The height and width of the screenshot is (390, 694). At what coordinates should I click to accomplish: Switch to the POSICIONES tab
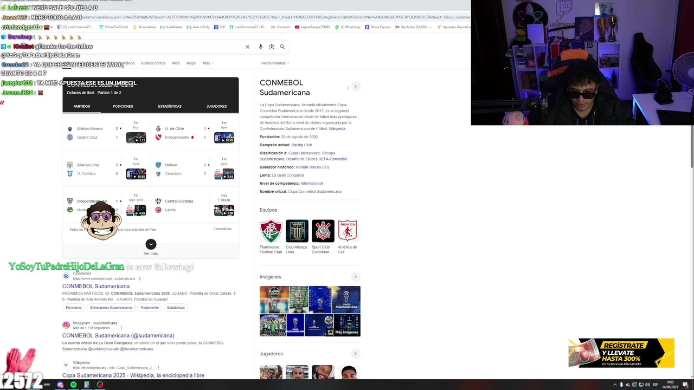coord(123,106)
